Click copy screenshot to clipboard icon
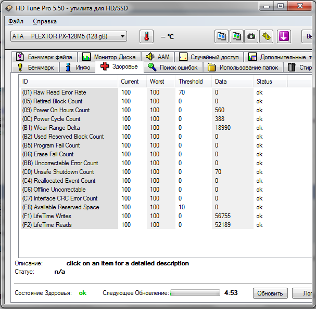The height and width of the screenshot is (309, 316). click(x=236, y=36)
